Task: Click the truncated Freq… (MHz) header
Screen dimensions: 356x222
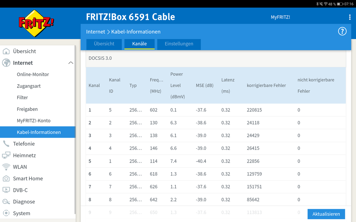Action: coord(157,85)
